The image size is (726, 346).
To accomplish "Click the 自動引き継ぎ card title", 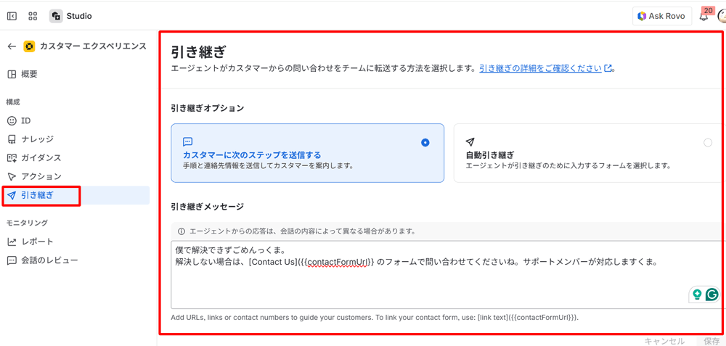I will [x=490, y=155].
